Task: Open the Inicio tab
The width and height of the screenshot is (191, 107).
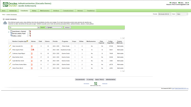Action: pos(4,11)
